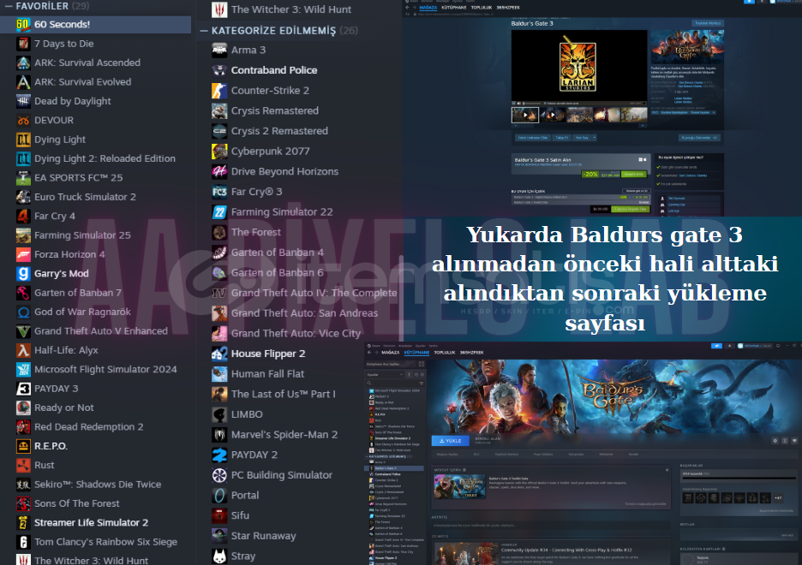This screenshot has height=565, width=802.
Task: Click the green Sepete Ekle button
Action: (x=634, y=174)
